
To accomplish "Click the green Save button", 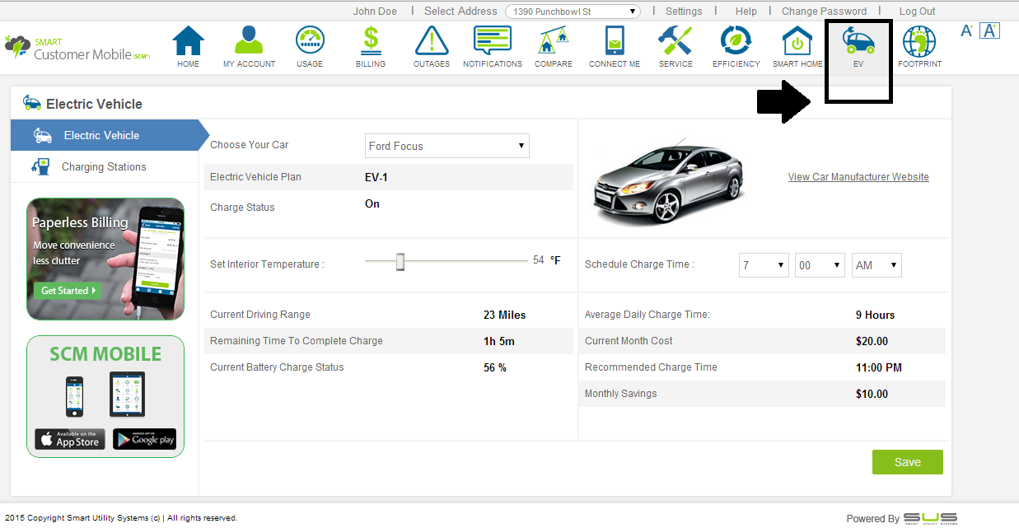I will (907, 462).
